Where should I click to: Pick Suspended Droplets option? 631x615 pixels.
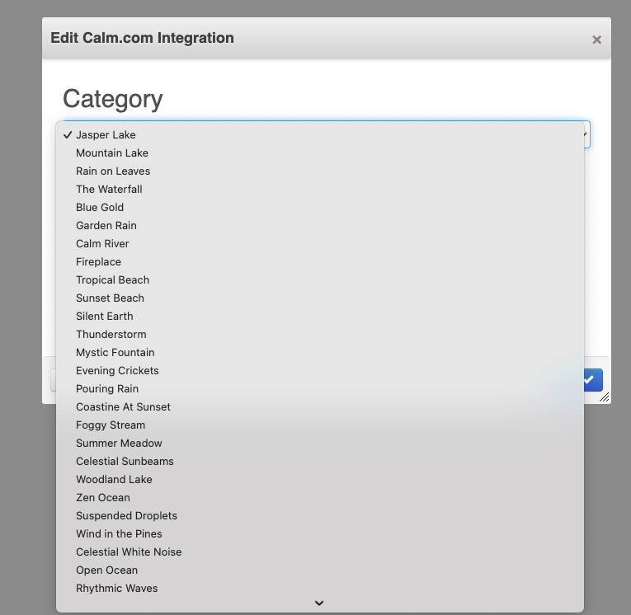coord(320,515)
